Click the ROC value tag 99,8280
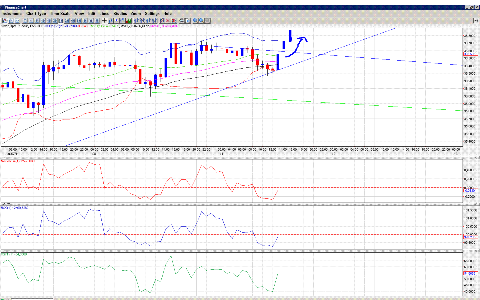This screenshot has height=300, width=480. point(470,237)
